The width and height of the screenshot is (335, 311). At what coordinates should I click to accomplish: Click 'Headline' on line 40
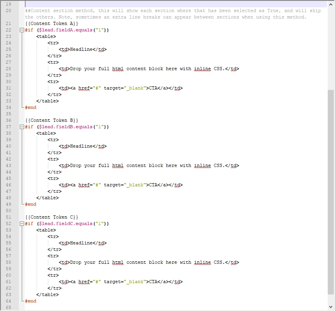[81, 146]
